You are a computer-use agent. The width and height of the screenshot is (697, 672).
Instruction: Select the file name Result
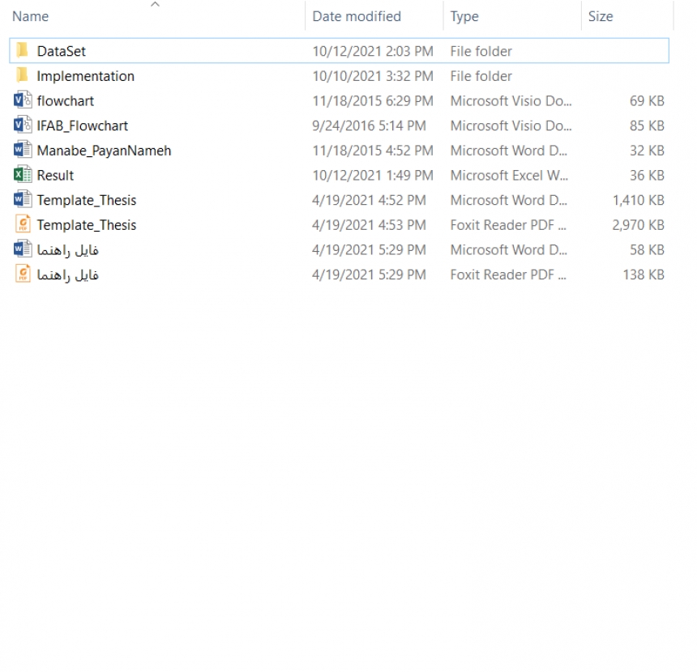[x=55, y=176]
